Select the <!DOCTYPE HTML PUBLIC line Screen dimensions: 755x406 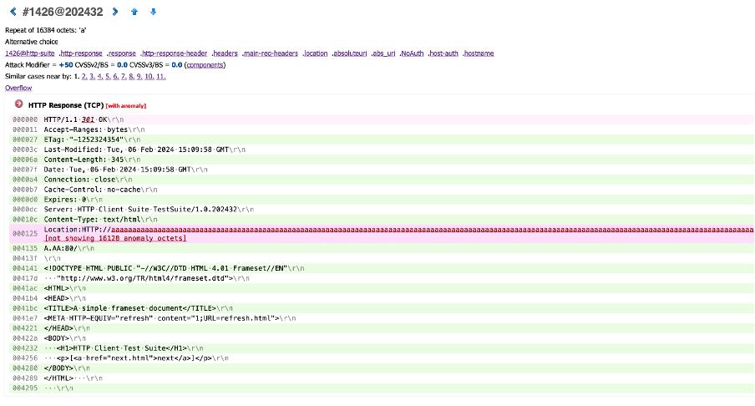382,268
